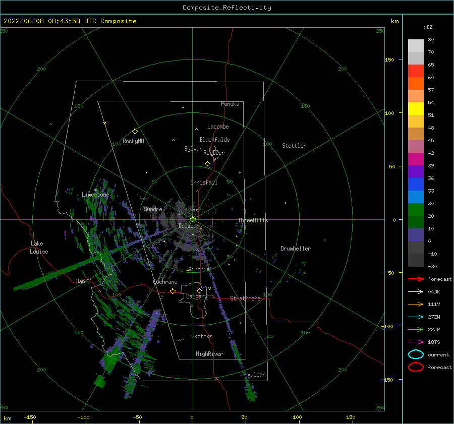Click the 18TS legend label
Viewport: 454px width, 424px height.
(x=434, y=342)
